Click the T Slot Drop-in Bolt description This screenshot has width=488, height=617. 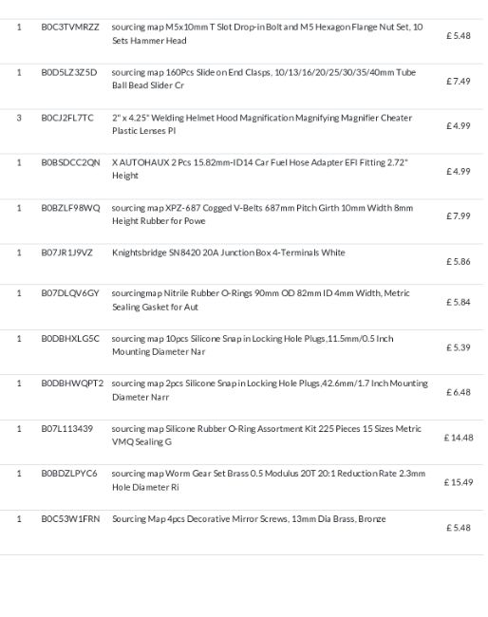267,34
